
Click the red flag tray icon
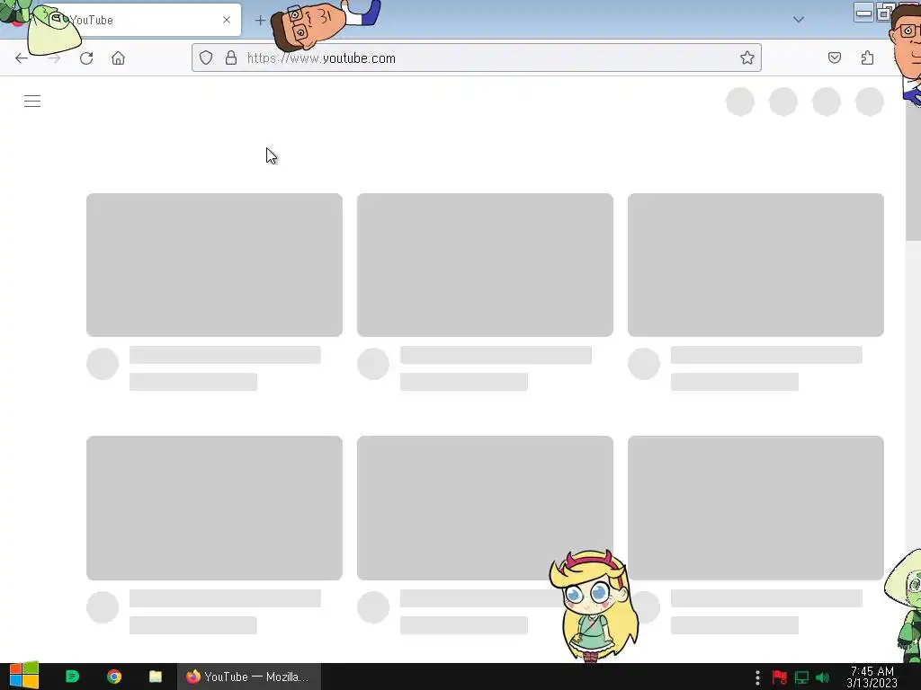(x=780, y=677)
